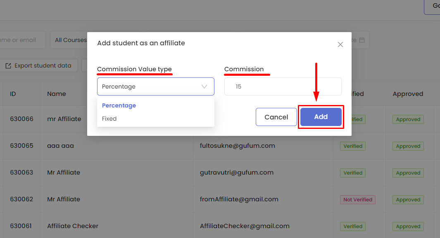The image size is (440, 238).
Task: Click the export icon beside Export student data
Action: [x=8, y=66]
